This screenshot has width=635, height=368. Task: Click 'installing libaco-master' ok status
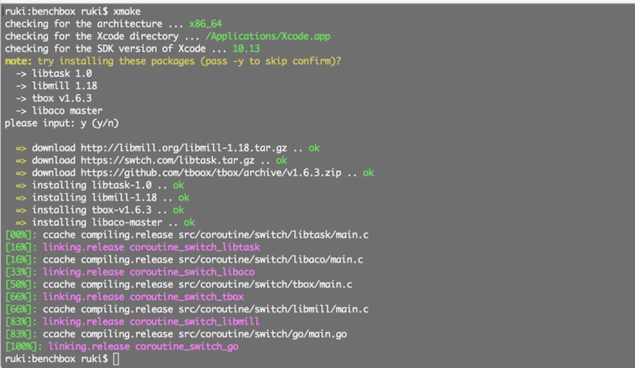(190, 223)
